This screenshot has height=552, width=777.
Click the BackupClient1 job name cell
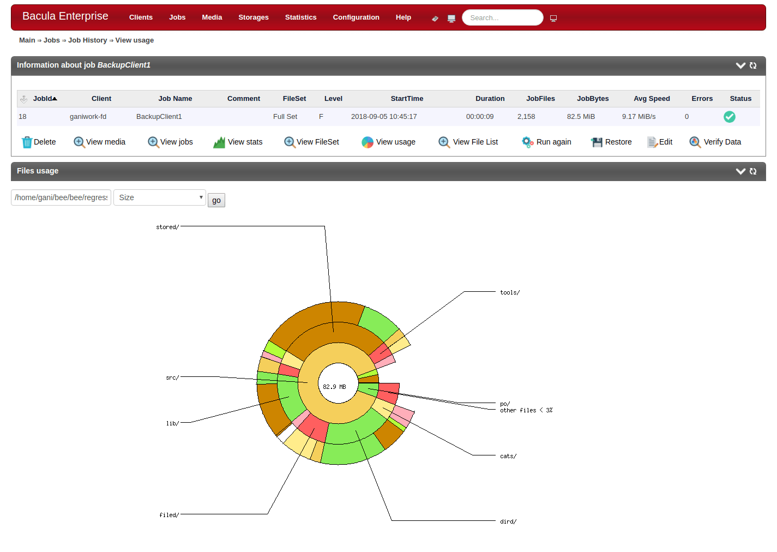159,117
